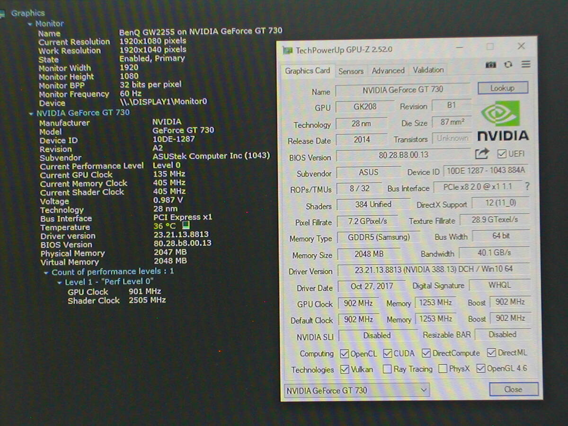Toggle the UEFI checkbox

coord(502,154)
